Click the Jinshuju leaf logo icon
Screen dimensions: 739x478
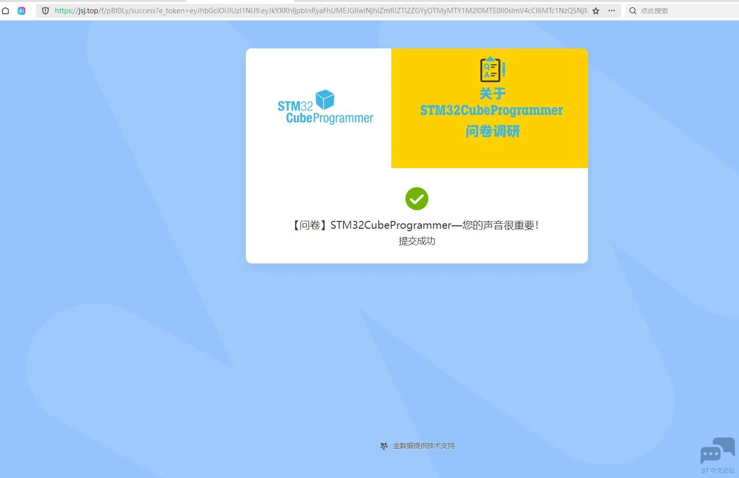[384, 446]
